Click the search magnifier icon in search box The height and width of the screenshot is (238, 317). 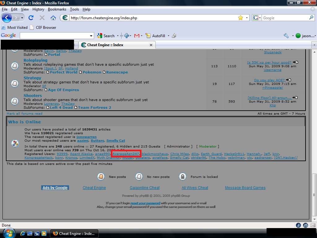click(311, 18)
